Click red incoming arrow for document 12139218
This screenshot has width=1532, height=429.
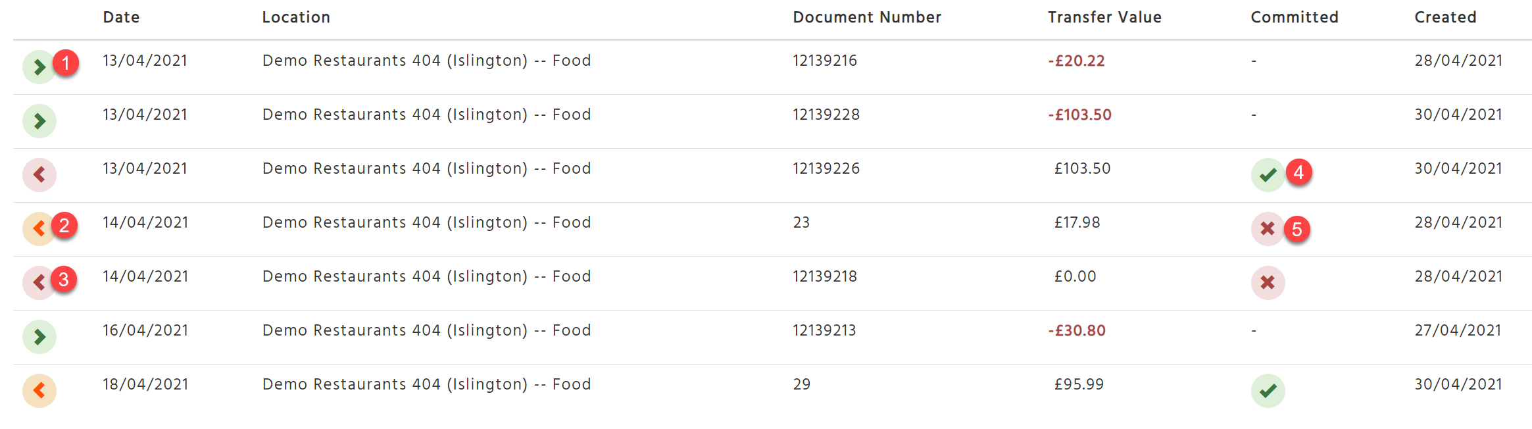tap(39, 283)
